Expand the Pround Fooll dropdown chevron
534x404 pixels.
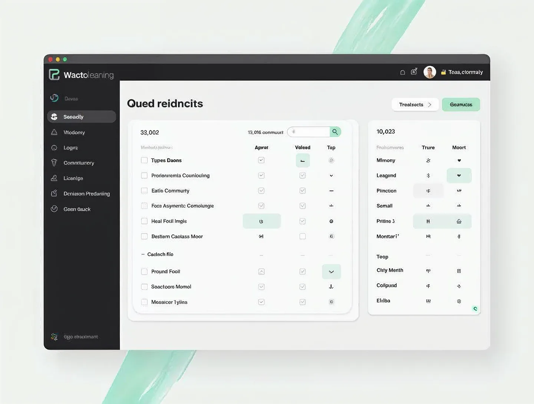coord(331,272)
